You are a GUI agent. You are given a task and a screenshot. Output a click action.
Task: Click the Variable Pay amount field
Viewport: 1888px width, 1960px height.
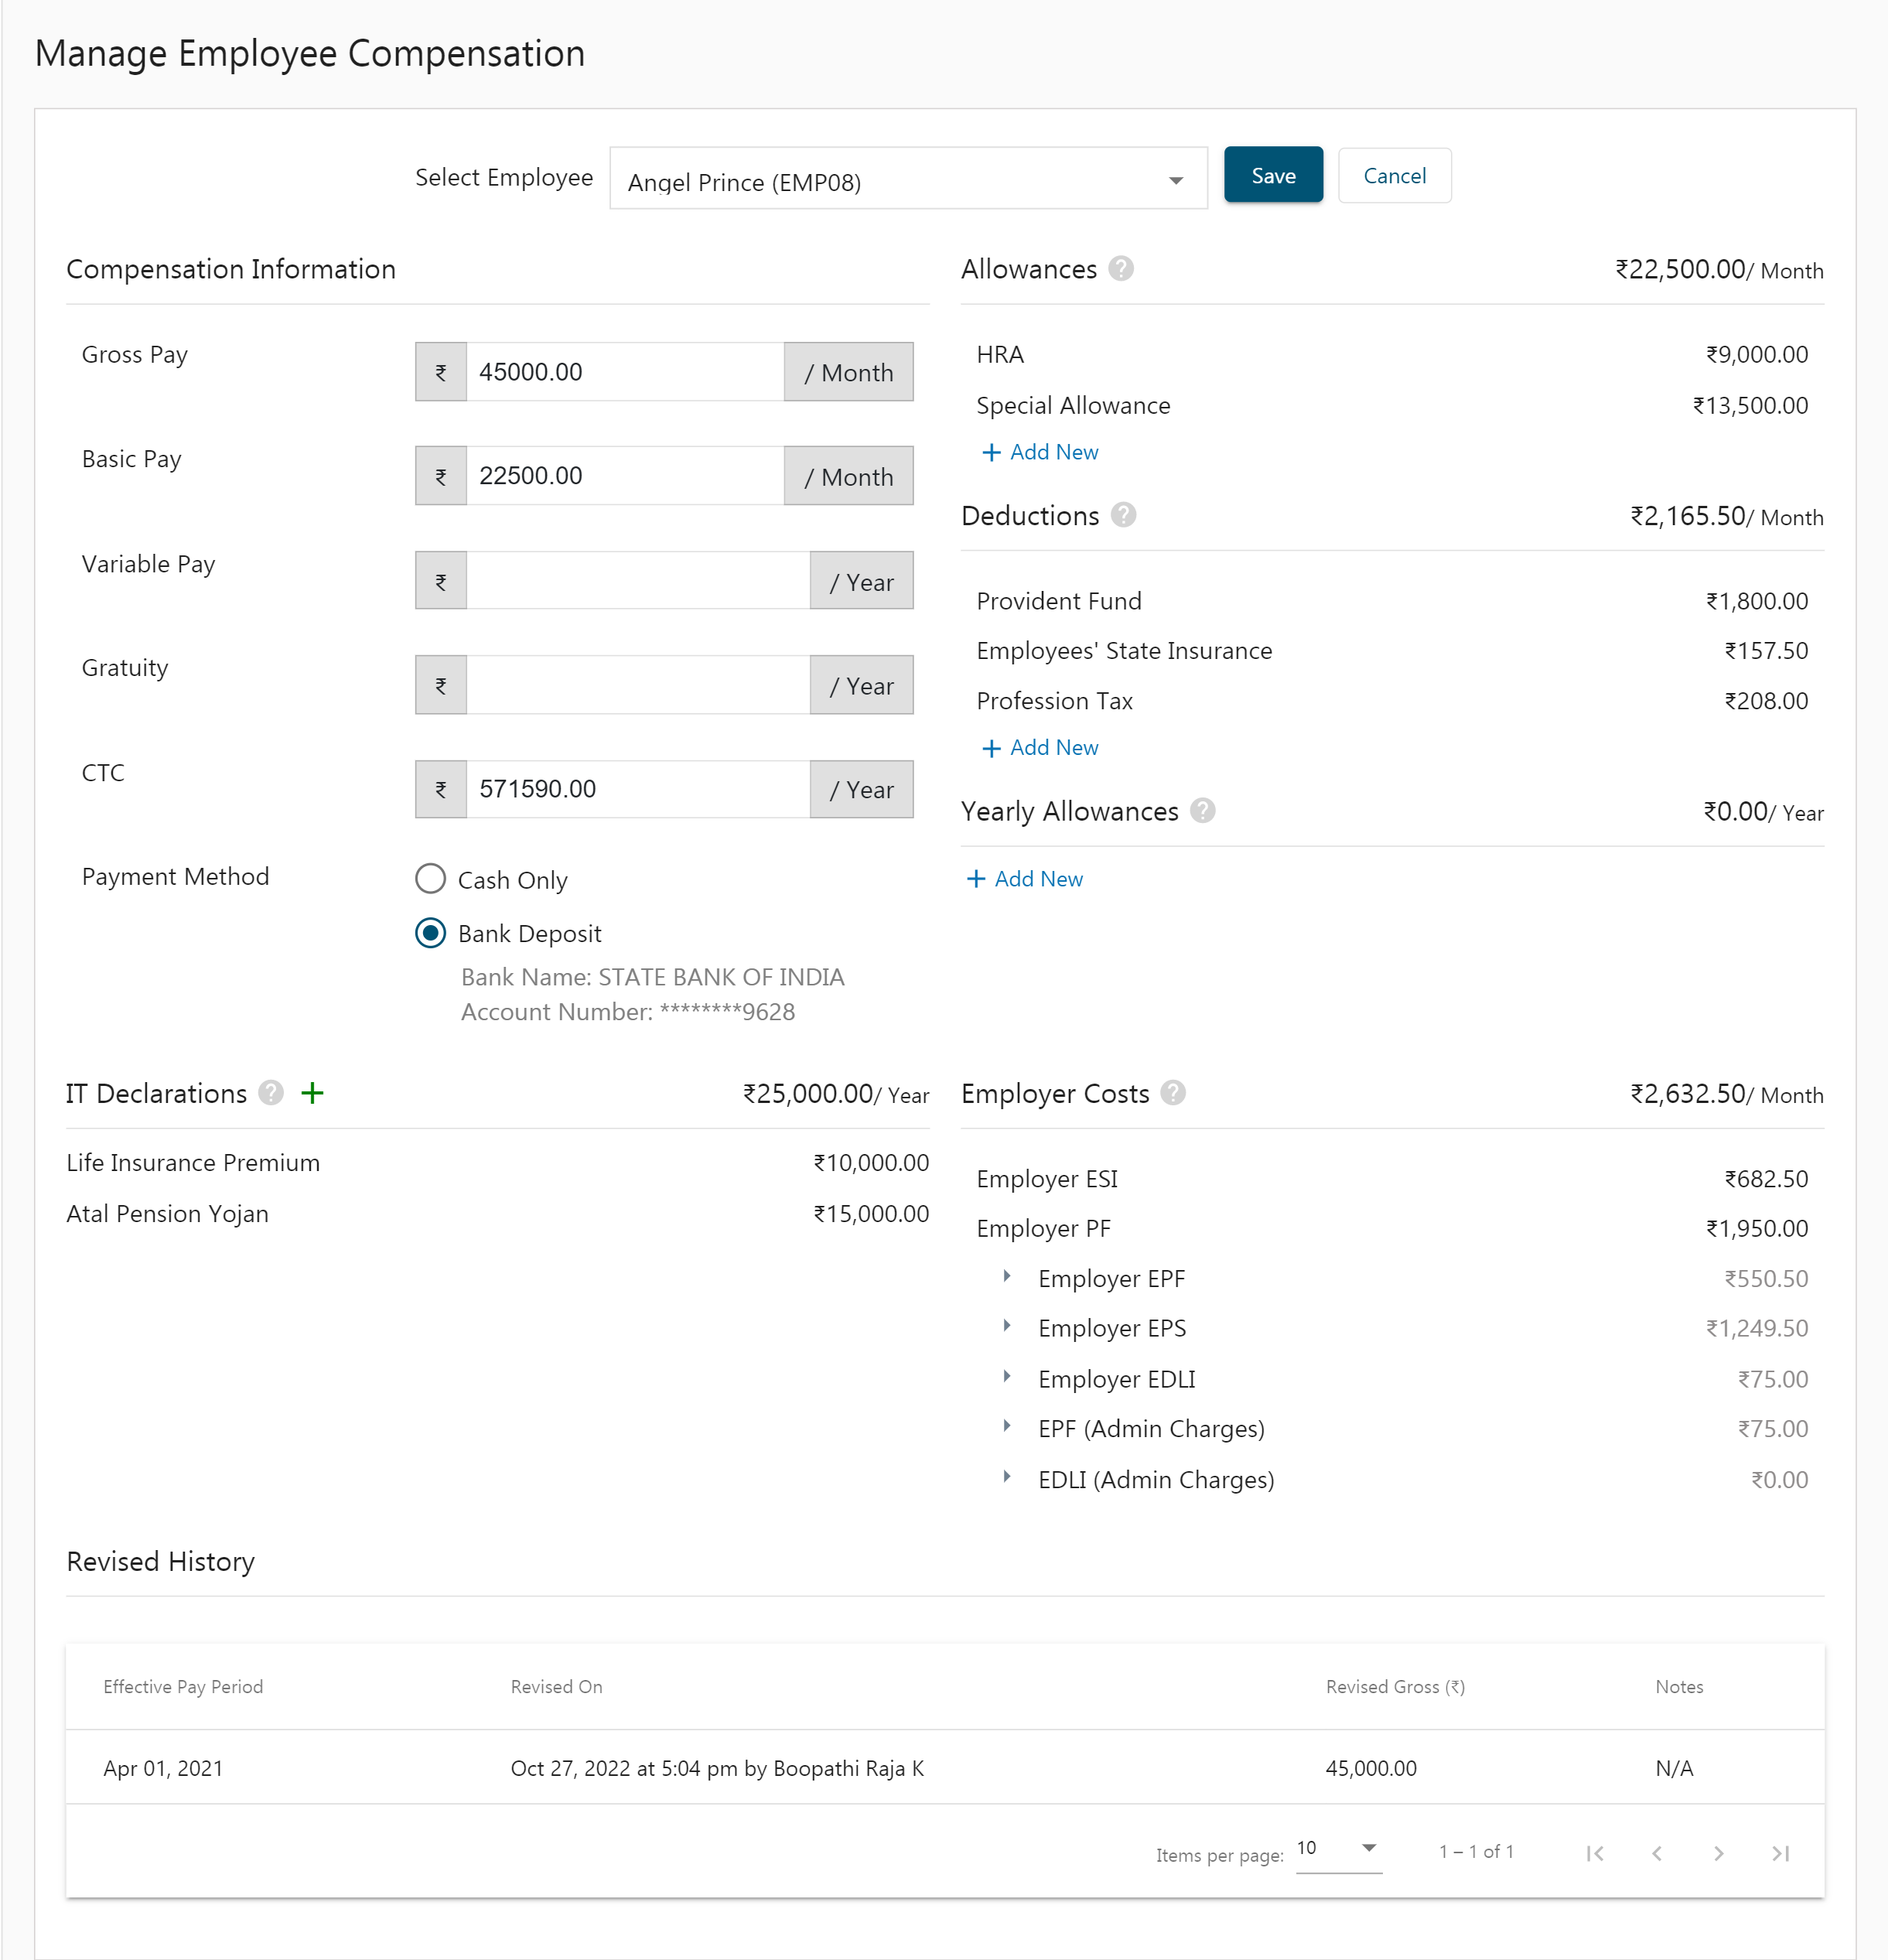pyautogui.click(x=638, y=581)
